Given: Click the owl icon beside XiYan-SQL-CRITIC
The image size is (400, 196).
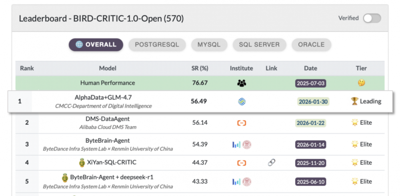Looking at the screenshot, I should pyautogui.click(x=82, y=163).
